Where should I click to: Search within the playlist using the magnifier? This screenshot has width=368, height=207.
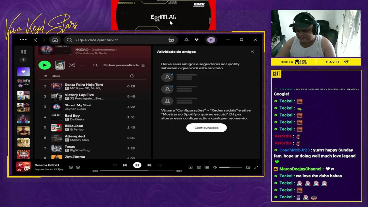pos(95,65)
